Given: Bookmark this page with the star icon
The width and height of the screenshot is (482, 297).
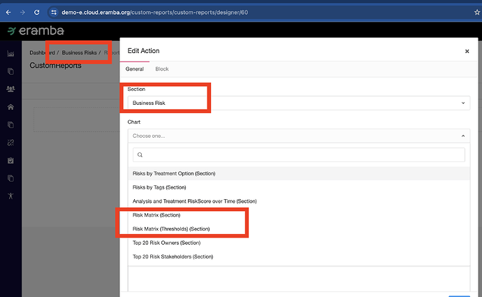Looking at the screenshot, I should pyautogui.click(x=477, y=13).
